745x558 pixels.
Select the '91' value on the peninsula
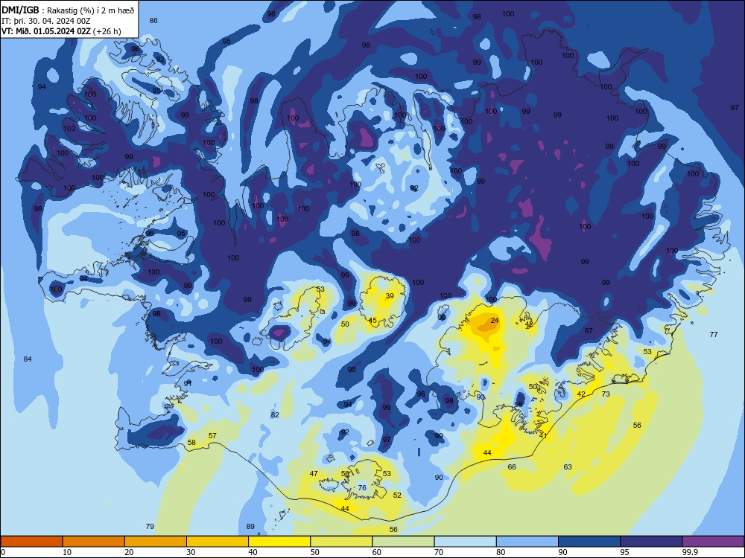(x=188, y=383)
